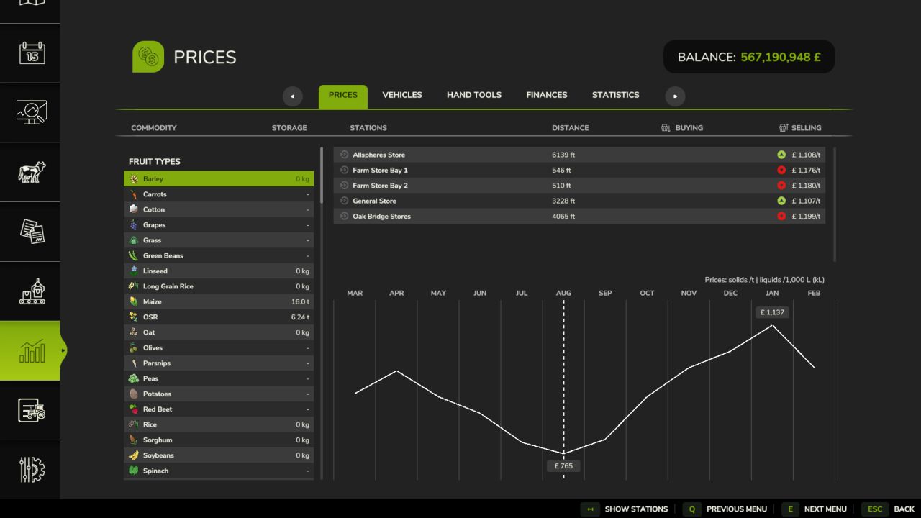This screenshot has height=518, width=921.
Task: Select Maize in fruit types list
Action: pyautogui.click(x=219, y=301)
